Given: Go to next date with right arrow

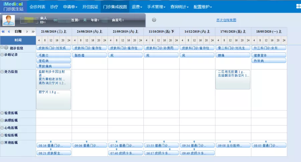Looking at the screenshot, I should point(27,31).
